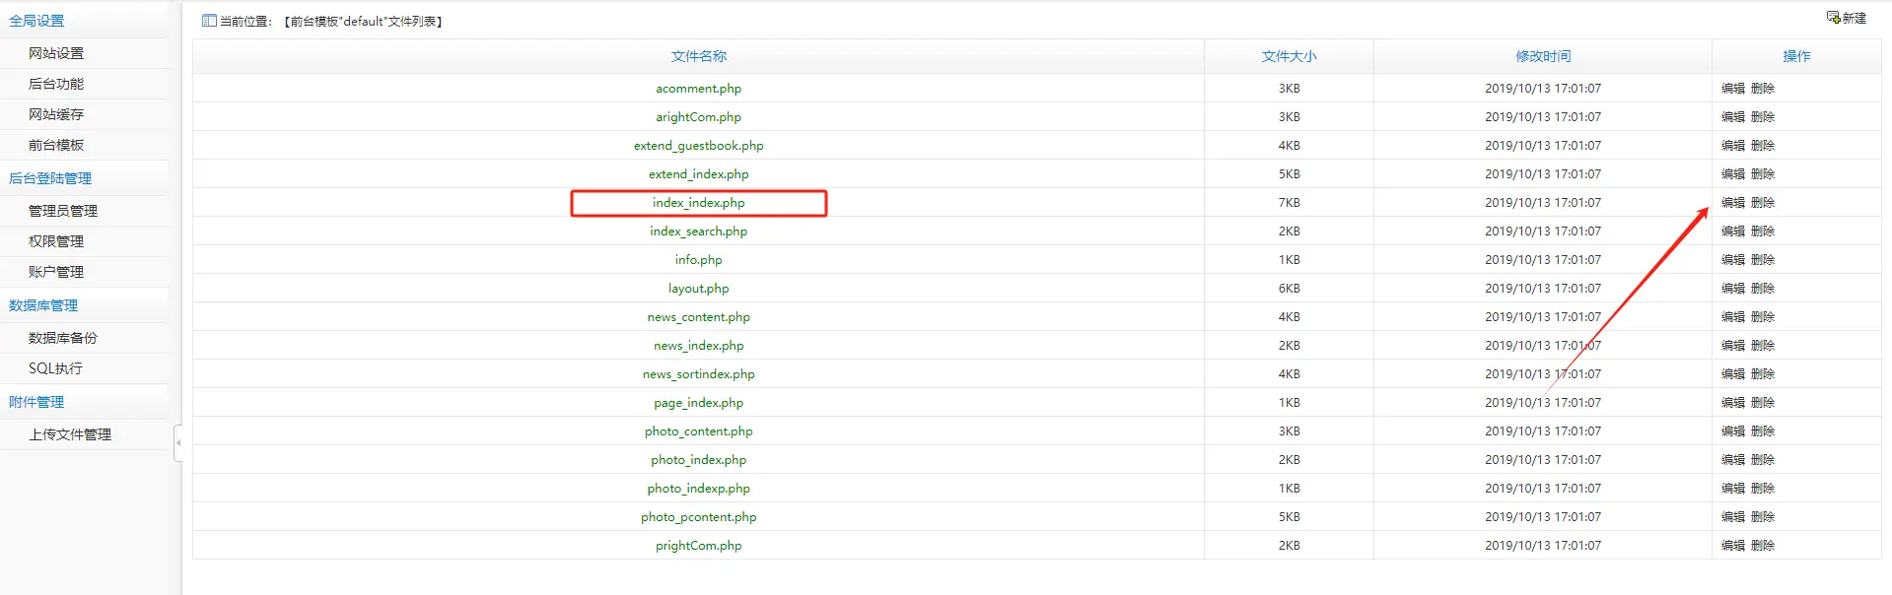The image size is (1892, 595).
Task: Open 网站设置 in sidebar
Action: [56, 53]
